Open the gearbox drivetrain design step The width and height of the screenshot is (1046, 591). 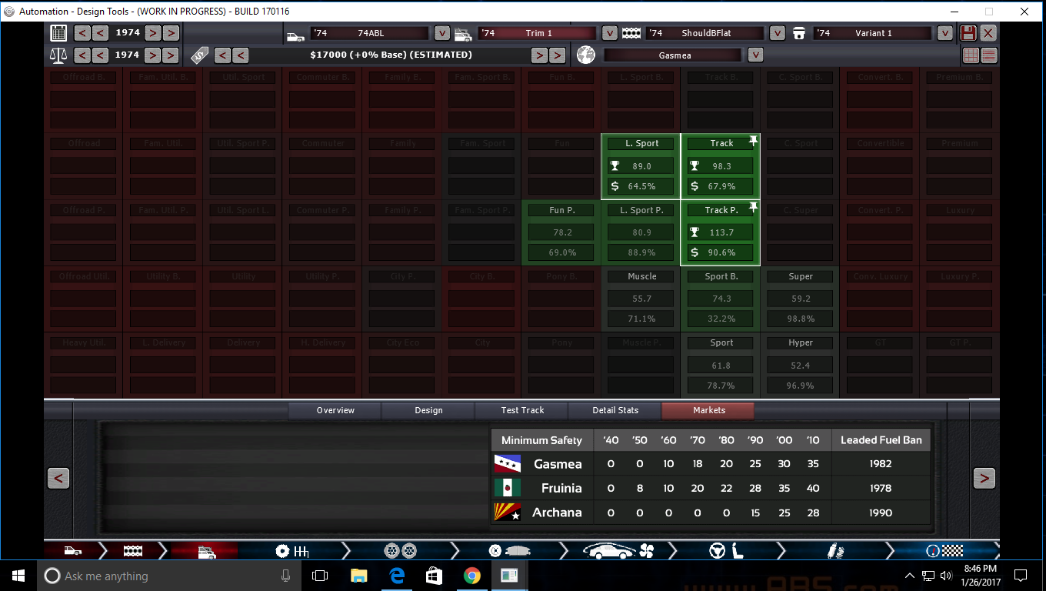point(291,551)
